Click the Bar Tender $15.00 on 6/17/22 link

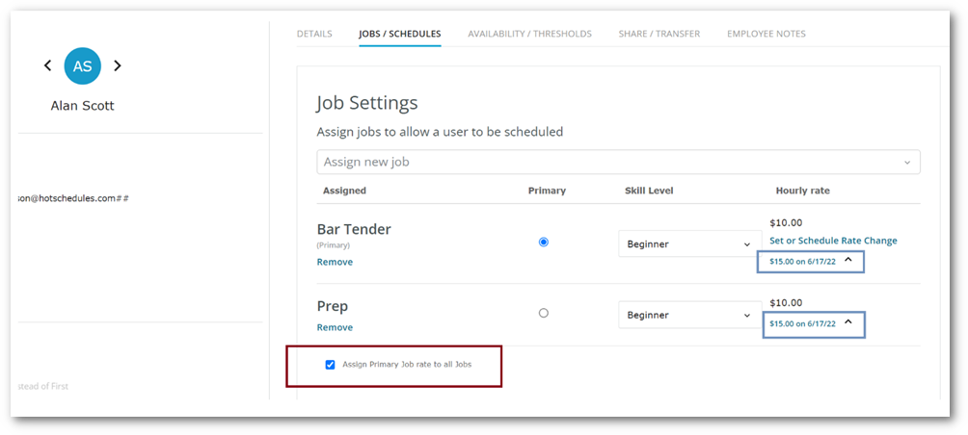(x=802, y=261)
